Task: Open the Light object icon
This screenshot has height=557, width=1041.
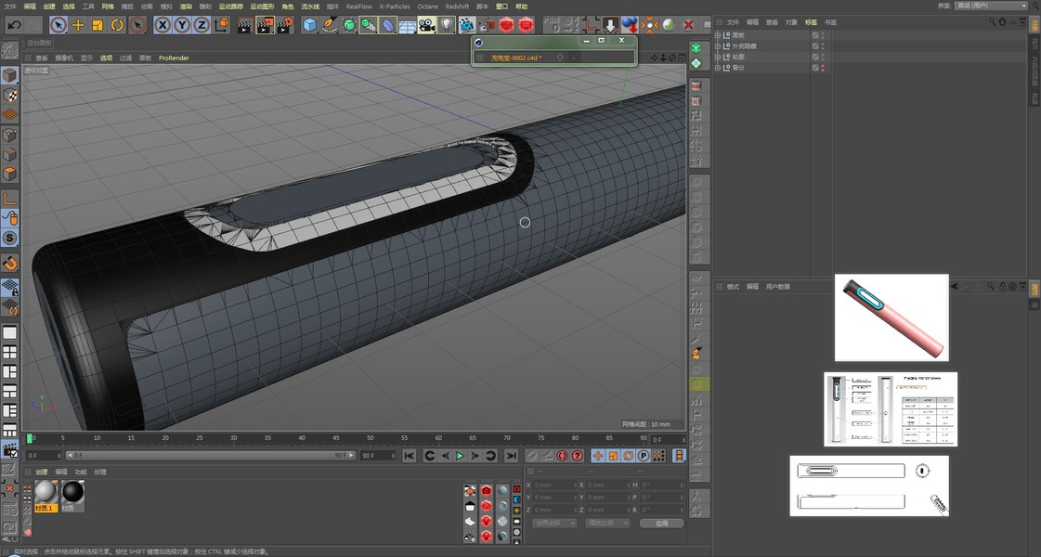Action: (x=447, y=25)
